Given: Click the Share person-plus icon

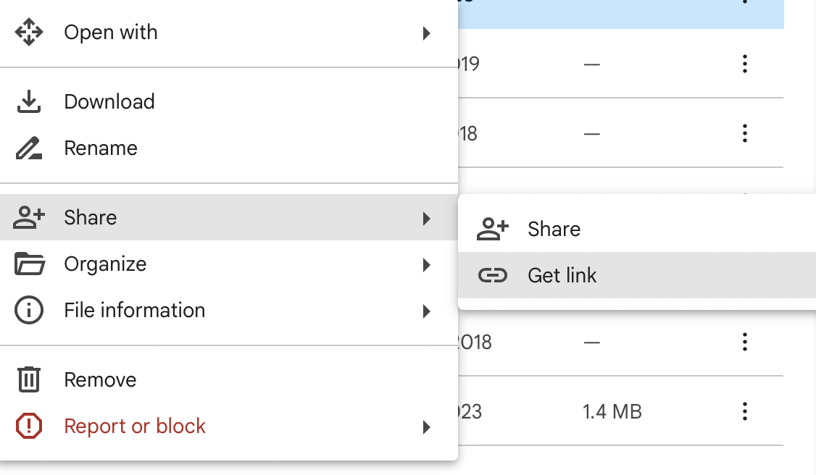Looking at the screenshot, I should tap(28, 217).
